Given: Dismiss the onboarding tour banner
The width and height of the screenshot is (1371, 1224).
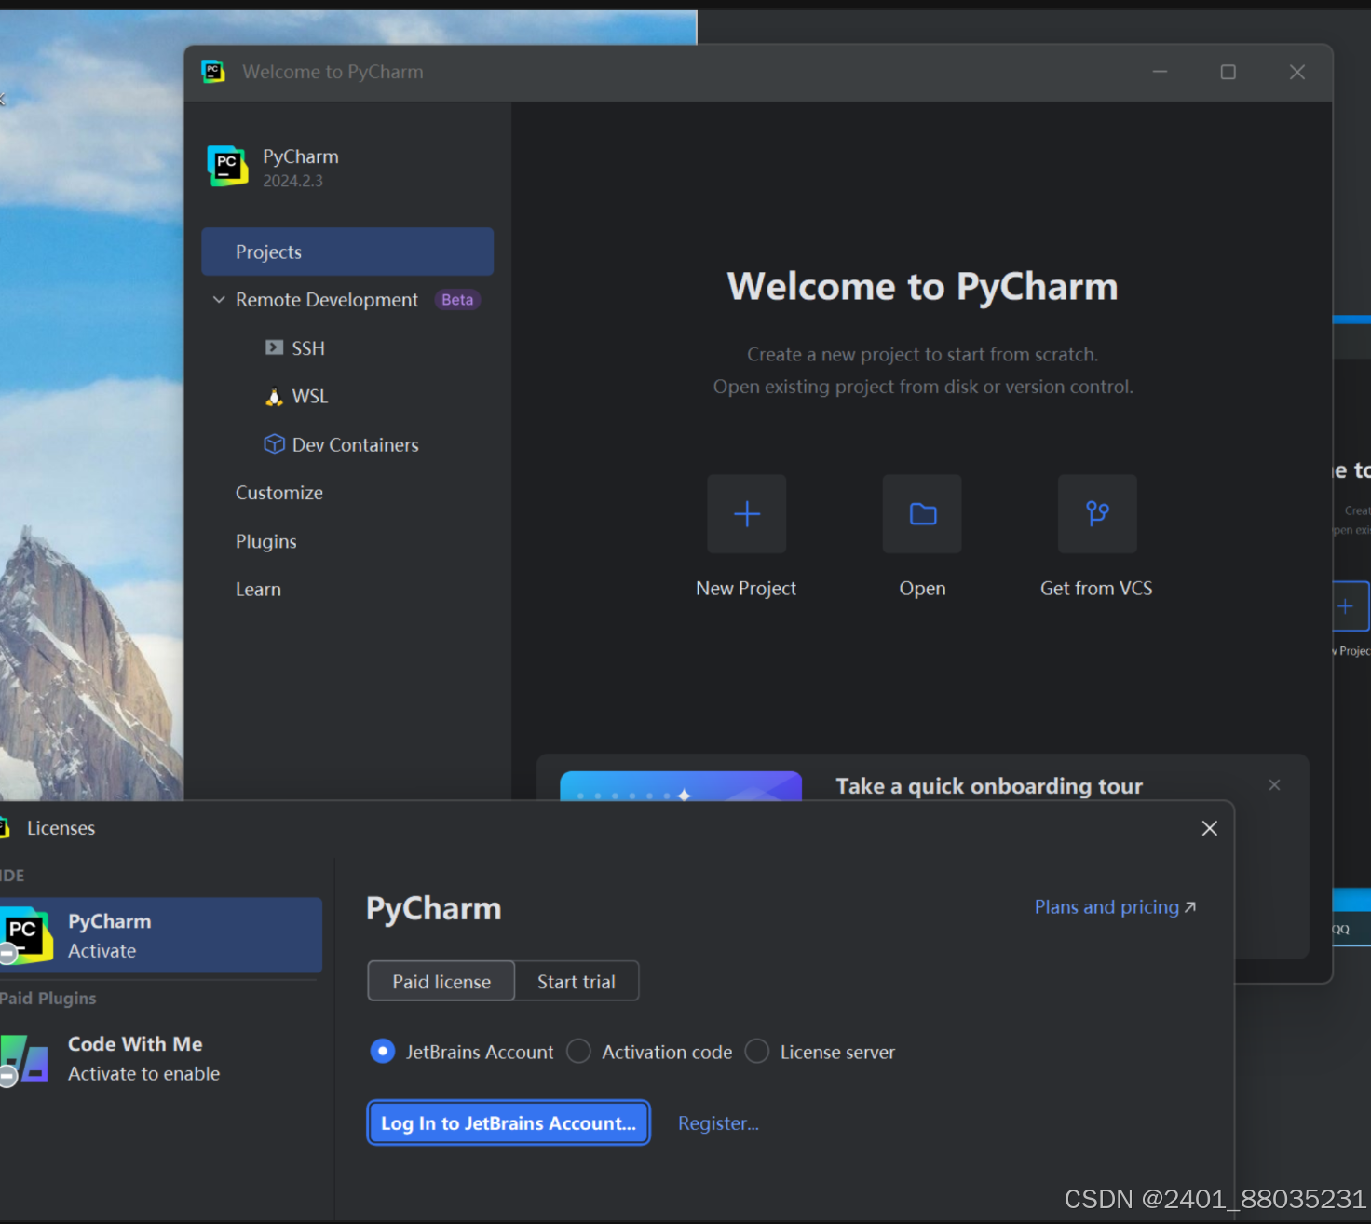Looking at the screenshot, I should [x=1274, y=785].
